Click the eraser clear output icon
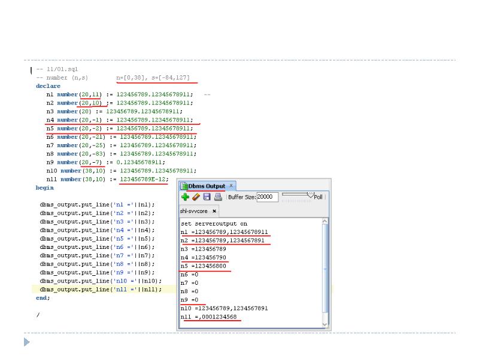This screenshot has height=359, width=479. pos(196,197)
